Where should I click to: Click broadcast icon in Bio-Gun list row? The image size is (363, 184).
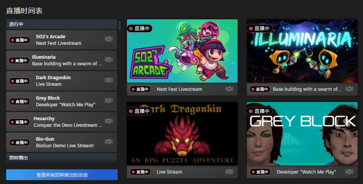pyautogui.click(x=109, y=141)
